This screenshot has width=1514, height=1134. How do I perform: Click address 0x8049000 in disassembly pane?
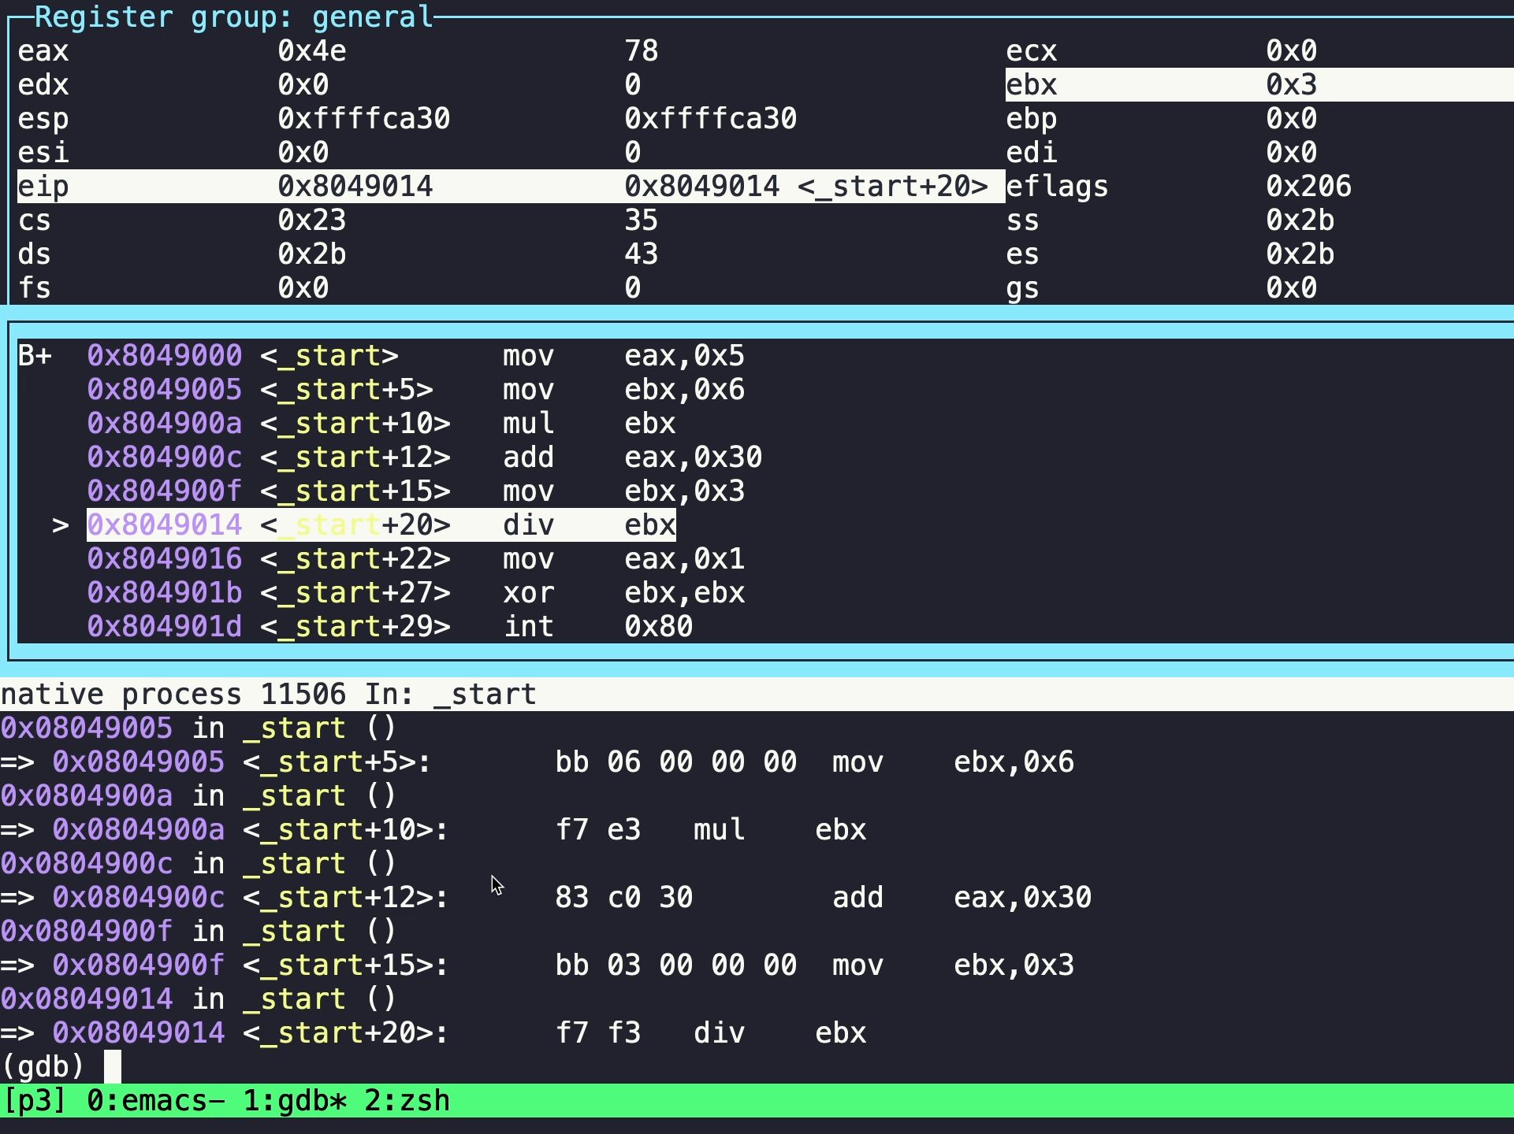164,356
